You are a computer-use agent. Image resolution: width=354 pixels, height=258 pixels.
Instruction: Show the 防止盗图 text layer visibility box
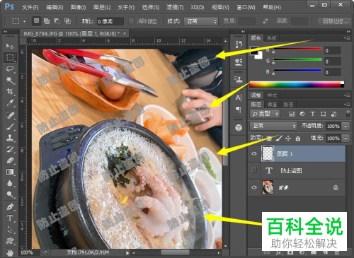pos(254,170)
